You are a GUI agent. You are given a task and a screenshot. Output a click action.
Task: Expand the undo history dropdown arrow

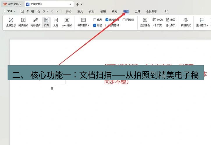47,11
